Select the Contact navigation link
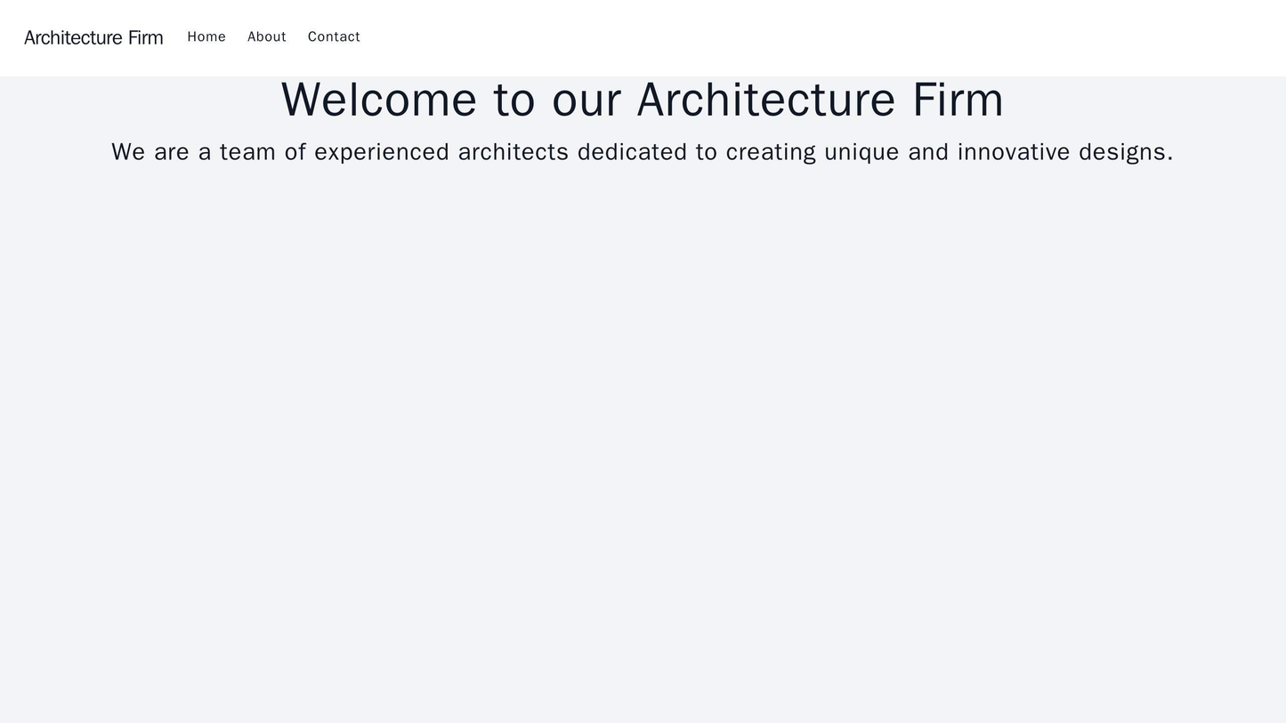This screenshot has height=723, width=1286. 334,36
